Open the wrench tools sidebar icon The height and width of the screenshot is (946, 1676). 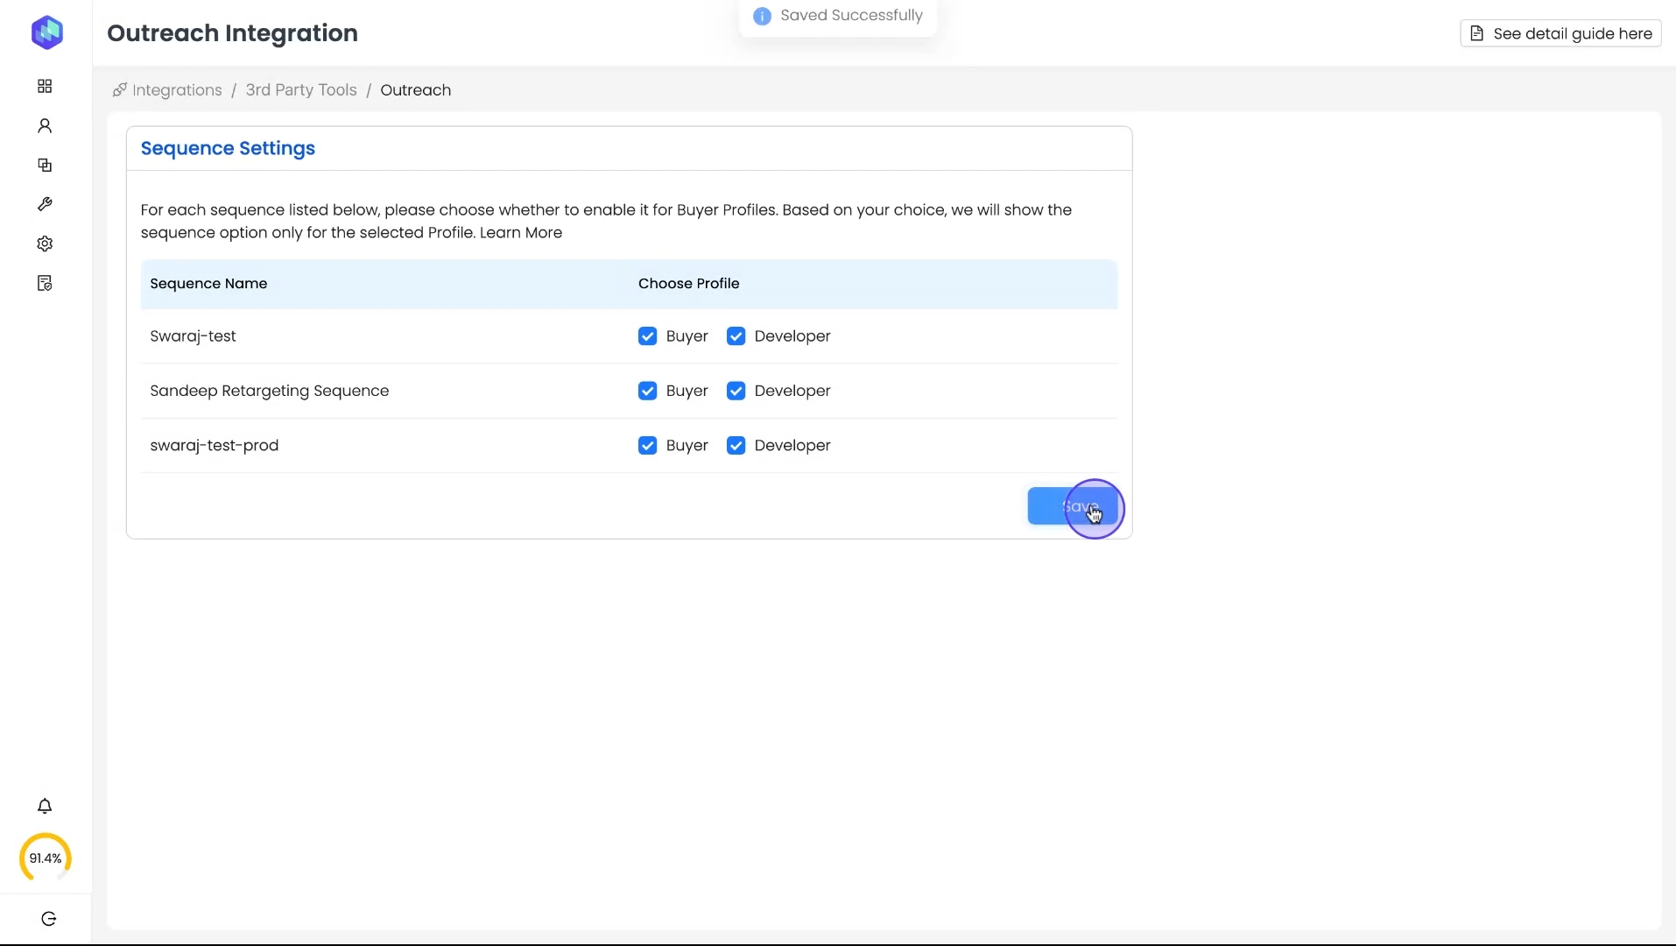pos(45,204)
